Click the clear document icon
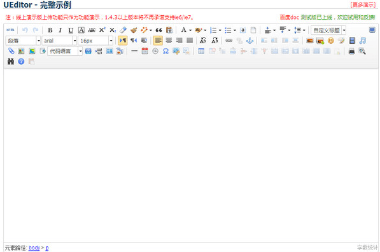 (253, 30)
